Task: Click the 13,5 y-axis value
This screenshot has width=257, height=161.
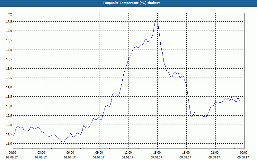Action: (x=9, y=97)
